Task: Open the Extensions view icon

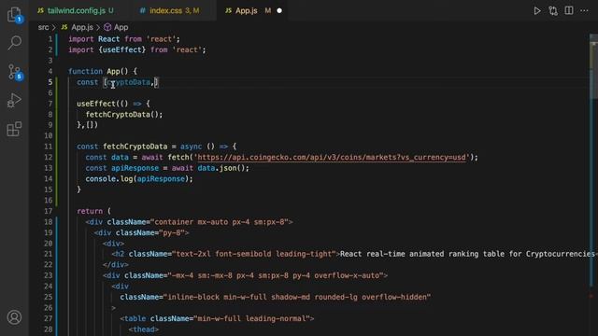Action: click(15, 129)
